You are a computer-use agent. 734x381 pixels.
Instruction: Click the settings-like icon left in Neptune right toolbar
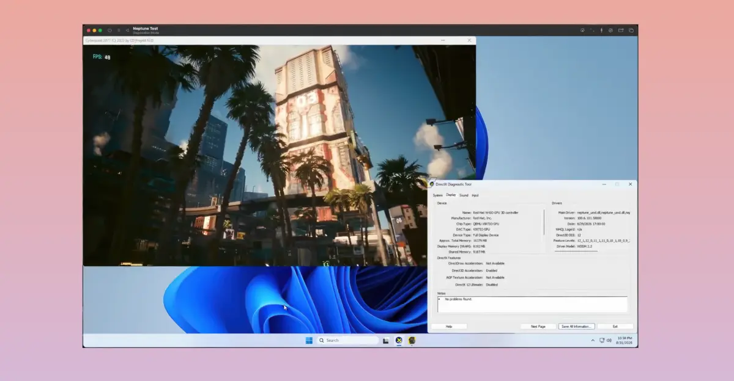point(583,30)
